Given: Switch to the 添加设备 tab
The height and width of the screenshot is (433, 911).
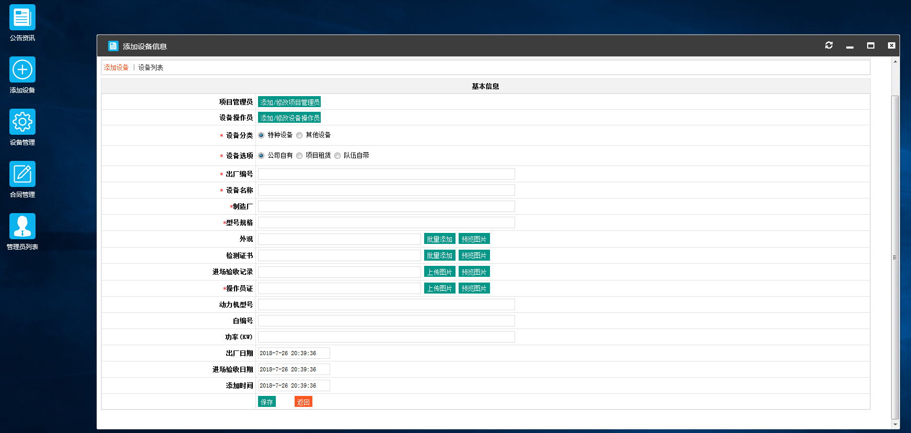Looking at the screenshot, I should coord(116,68).
